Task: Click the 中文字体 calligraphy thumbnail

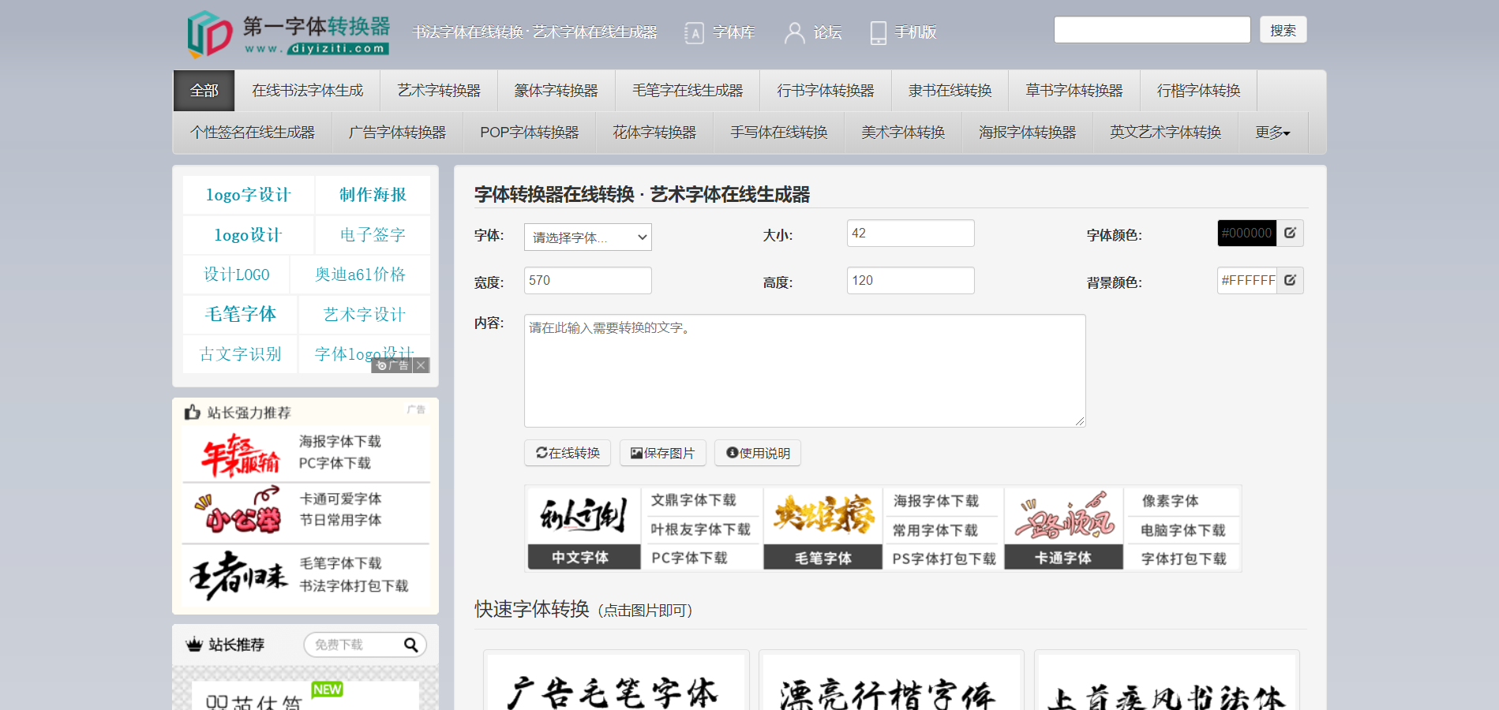Action: click(x=583, y=529)
